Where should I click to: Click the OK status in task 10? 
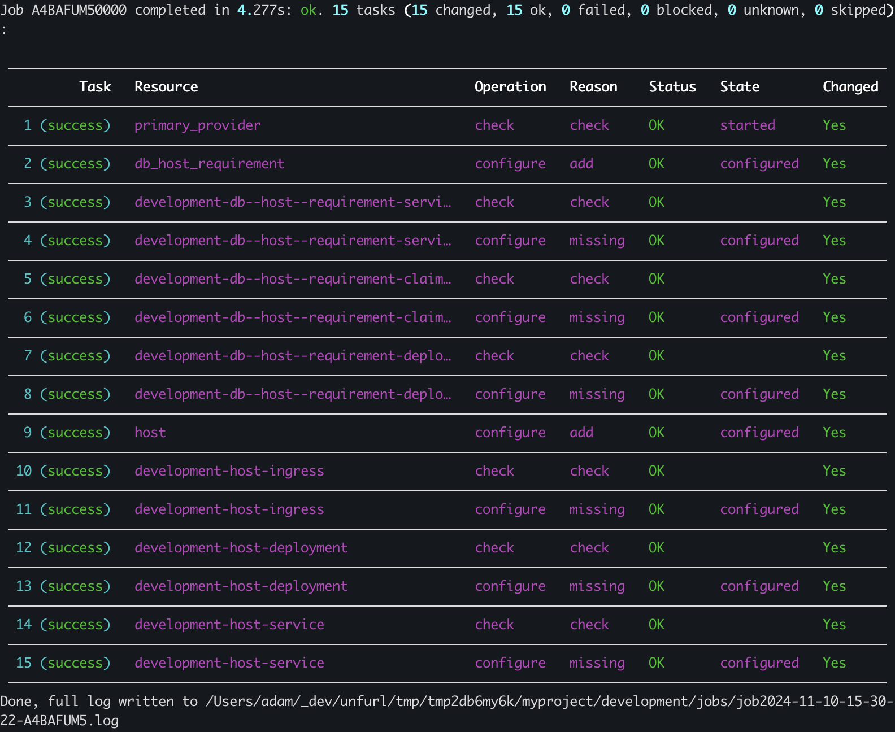coord(657,471)
